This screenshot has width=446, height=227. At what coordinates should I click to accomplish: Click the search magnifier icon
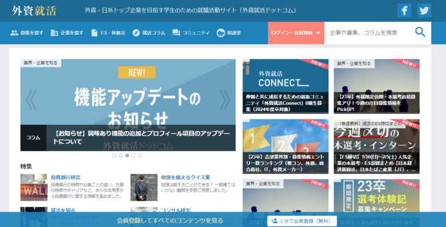(420, 32)
